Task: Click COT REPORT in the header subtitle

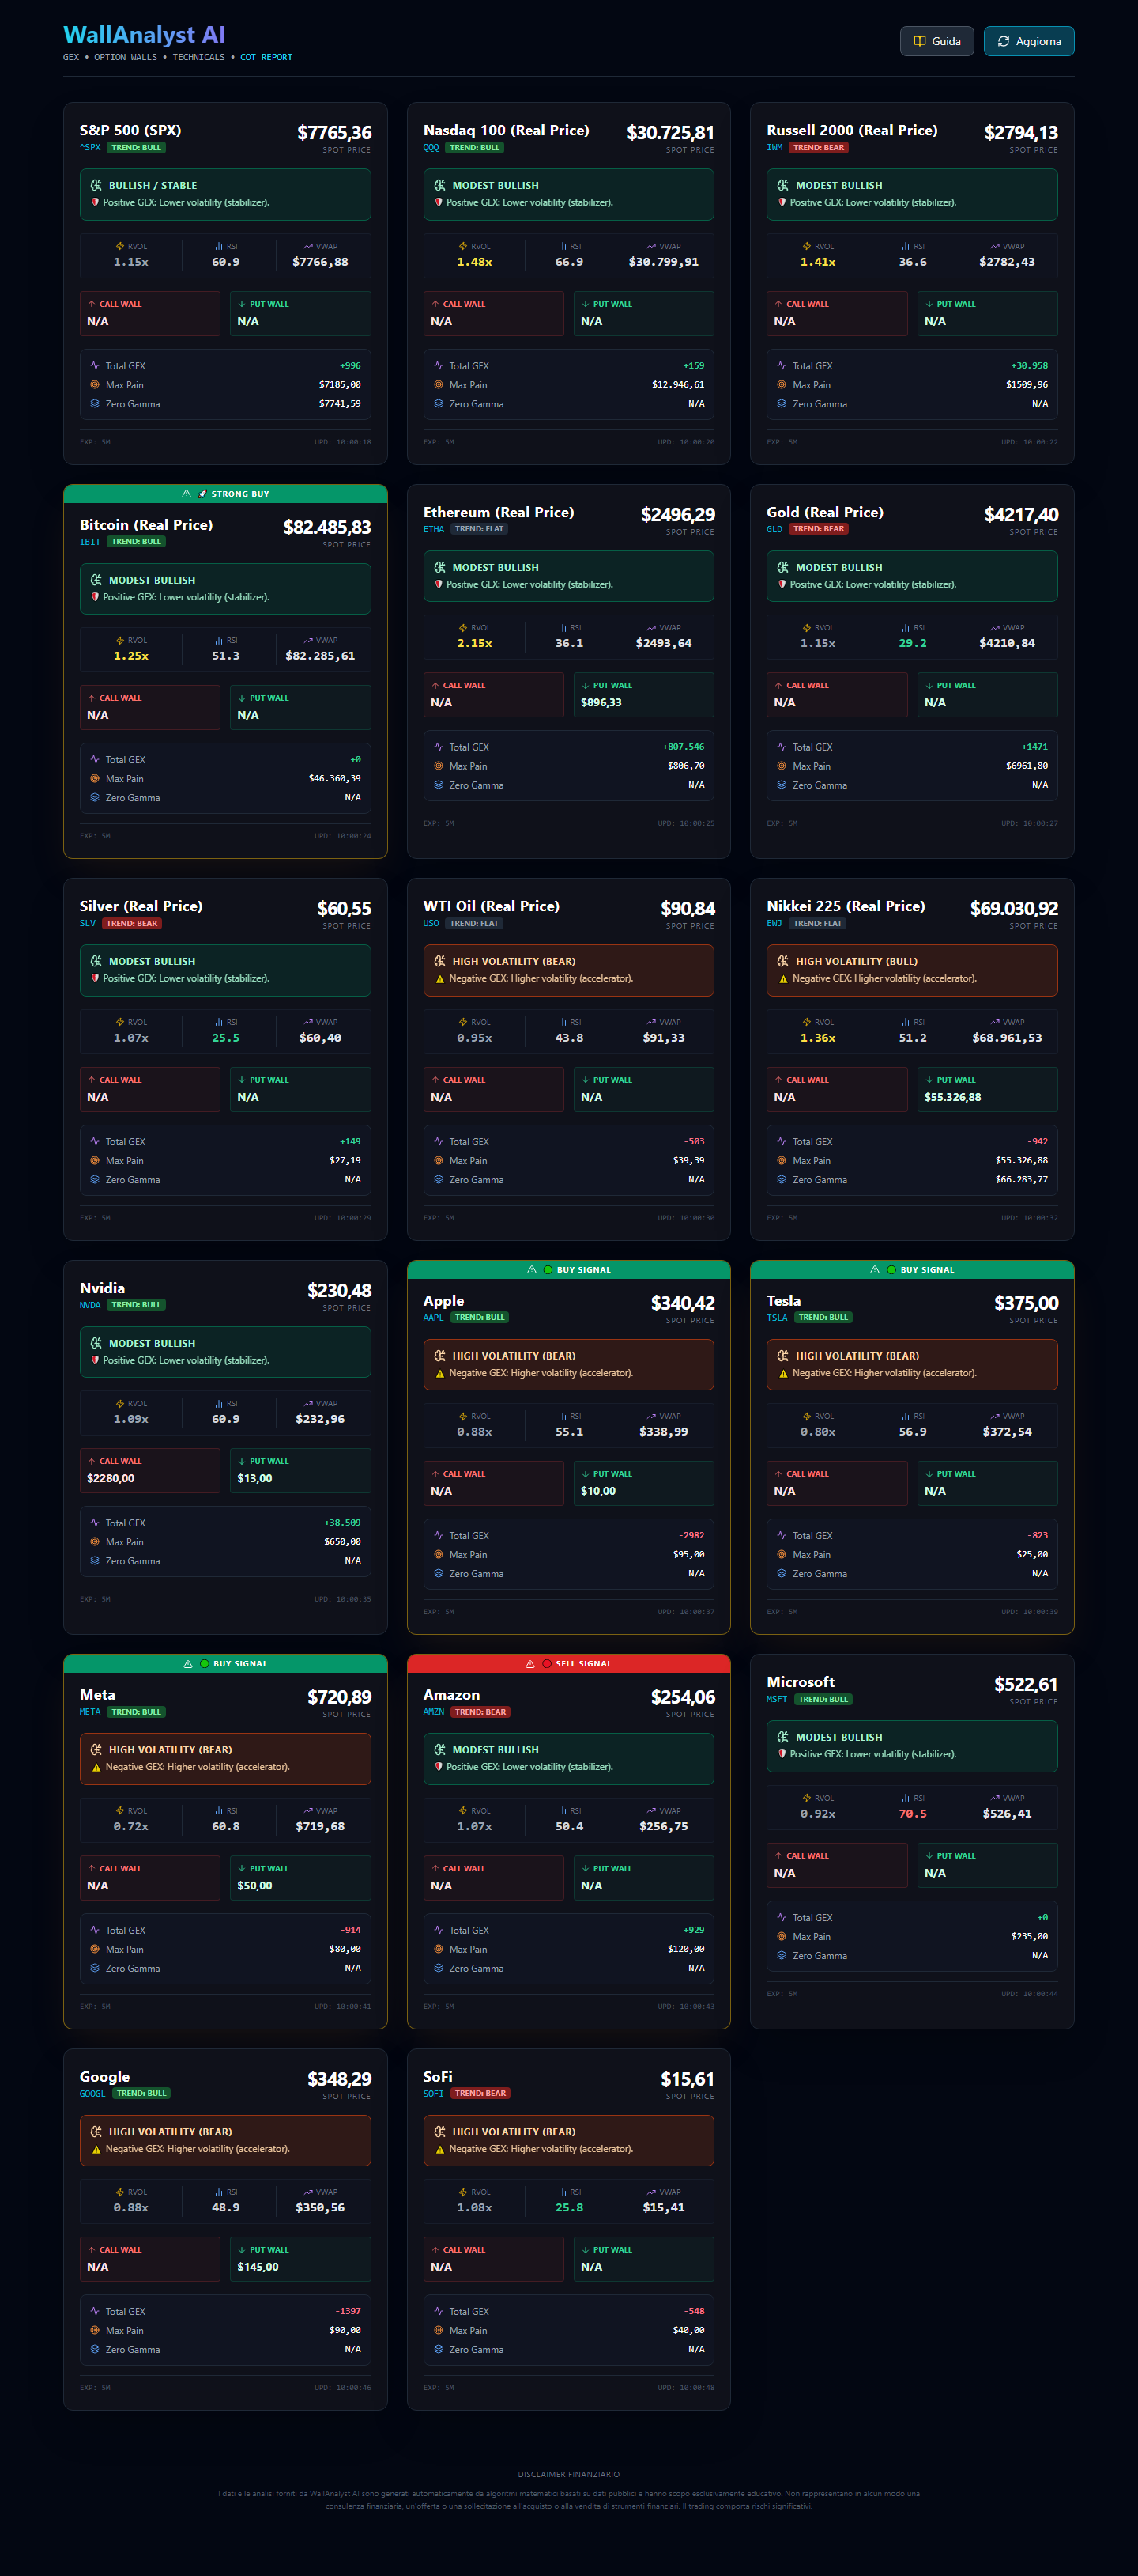Action: pos(266,57)
